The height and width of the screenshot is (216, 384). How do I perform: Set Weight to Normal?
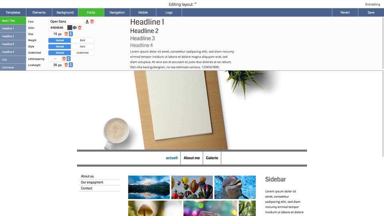(x=60, y=40)
